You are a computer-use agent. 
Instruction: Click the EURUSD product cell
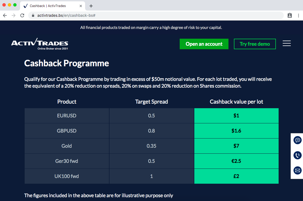click(x=67, y=116)
